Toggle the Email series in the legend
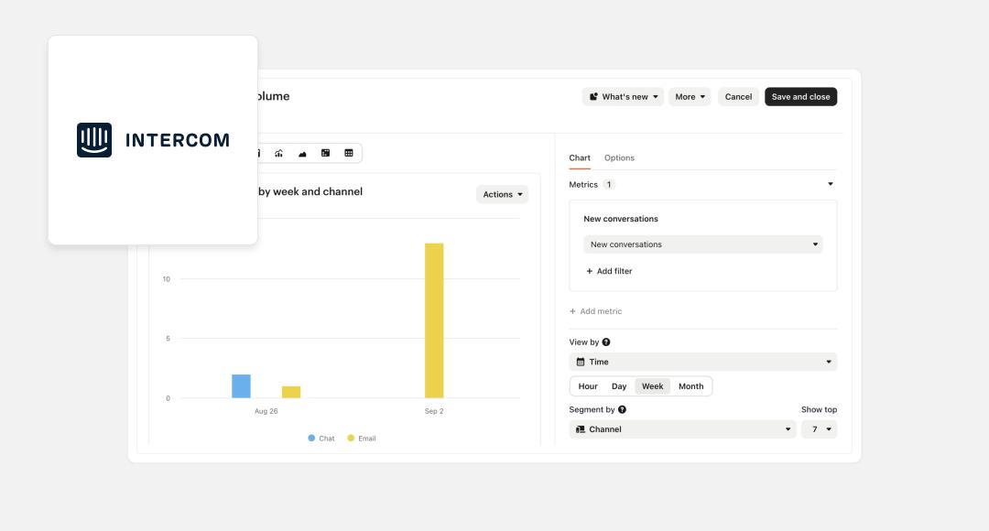 click(x=362, y=439)
